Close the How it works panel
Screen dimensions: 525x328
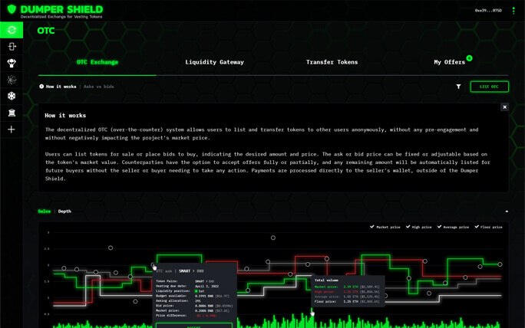pyautogui.click(x=504, y=107)
